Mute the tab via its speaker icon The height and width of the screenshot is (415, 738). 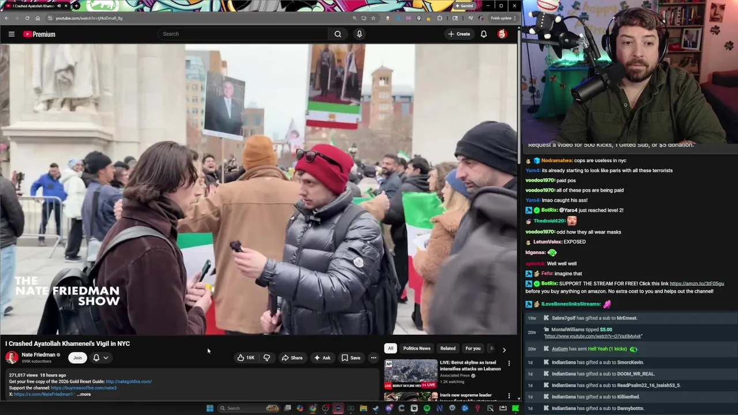tap(59, 6)
